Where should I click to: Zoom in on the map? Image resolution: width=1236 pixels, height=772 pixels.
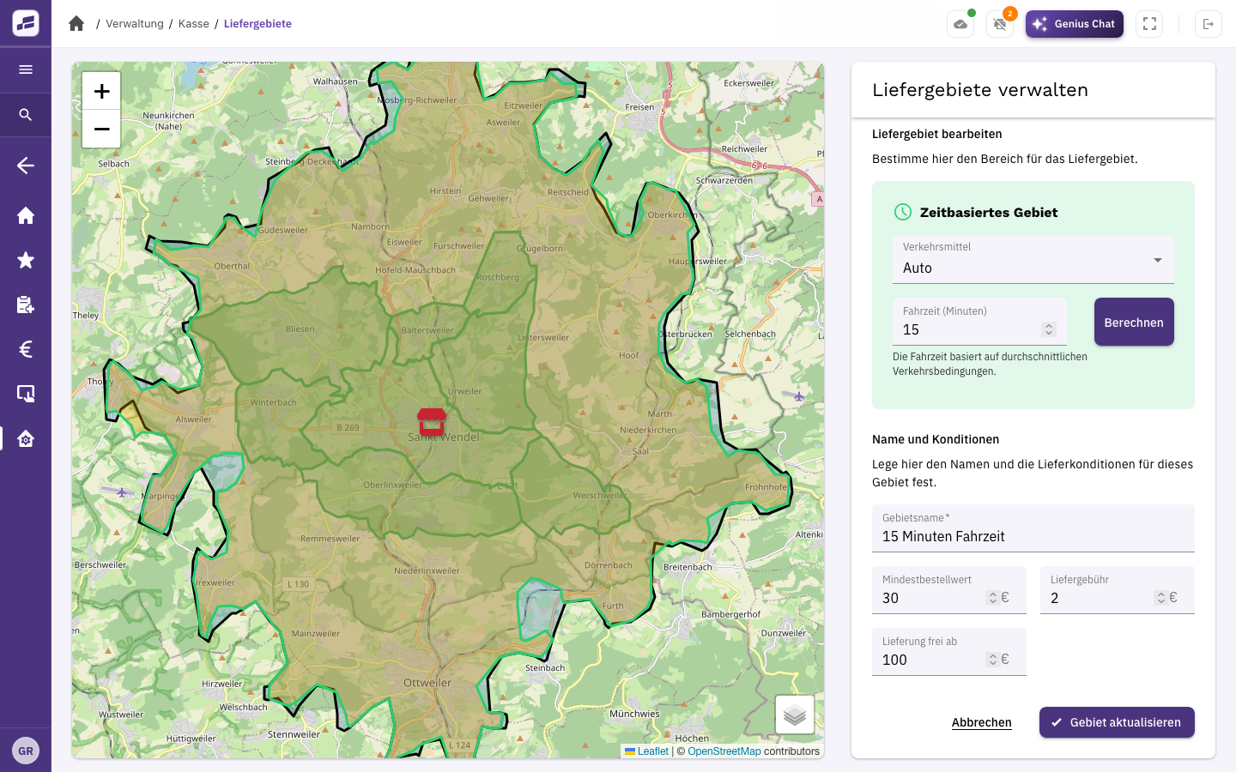(x=101, y=91)
